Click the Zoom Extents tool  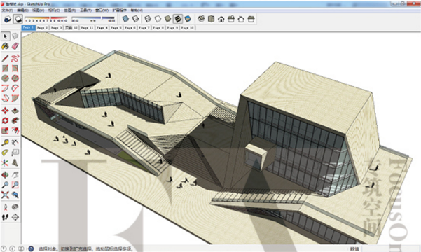tap(5, 195)
